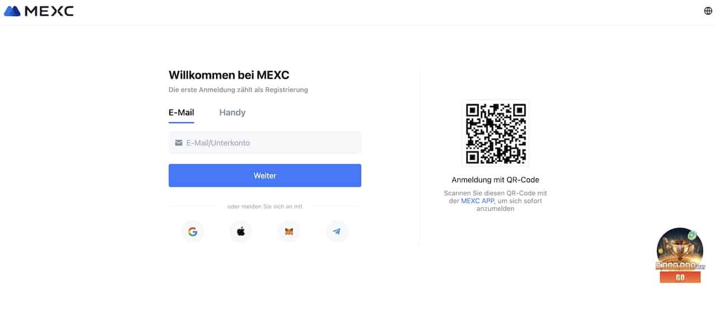Click the E-Mail/Unterkonto input field

coord(265,143)
